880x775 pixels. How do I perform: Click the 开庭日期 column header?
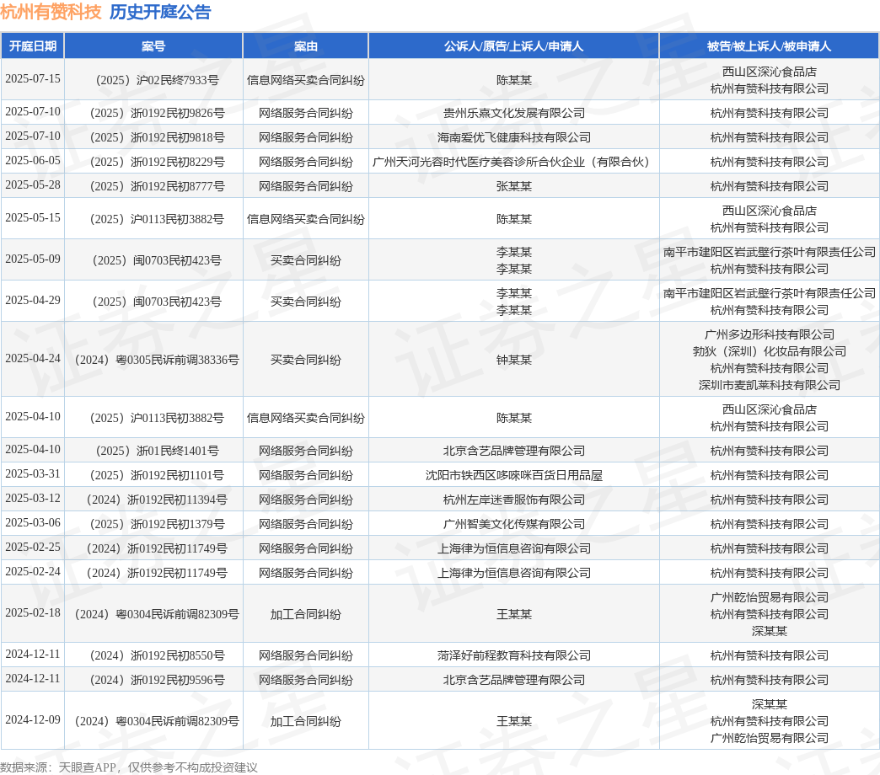point(33,46)
